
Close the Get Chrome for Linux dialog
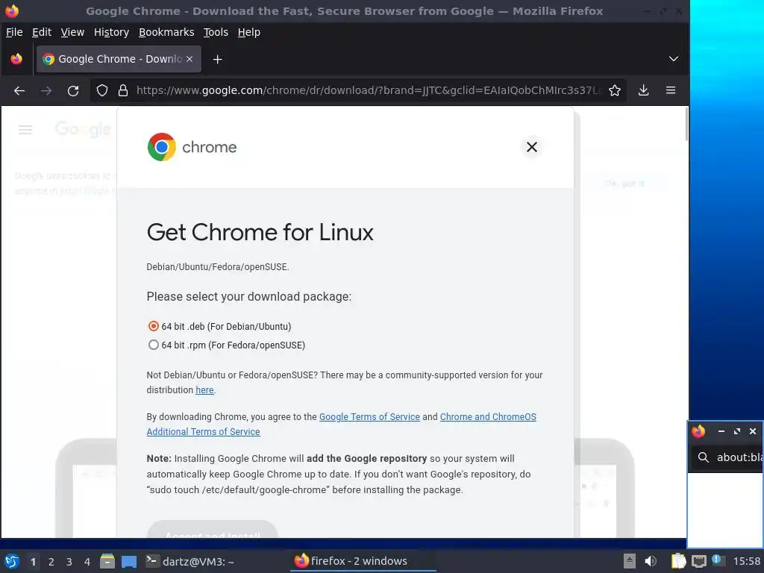pos(532,147)
